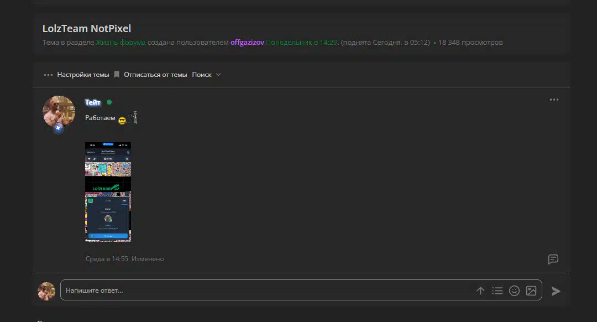Image resolution: width=597 pixels, height=322 pixels.
Task: Open post options three-dot menu
Action: (x=554, y=100)
